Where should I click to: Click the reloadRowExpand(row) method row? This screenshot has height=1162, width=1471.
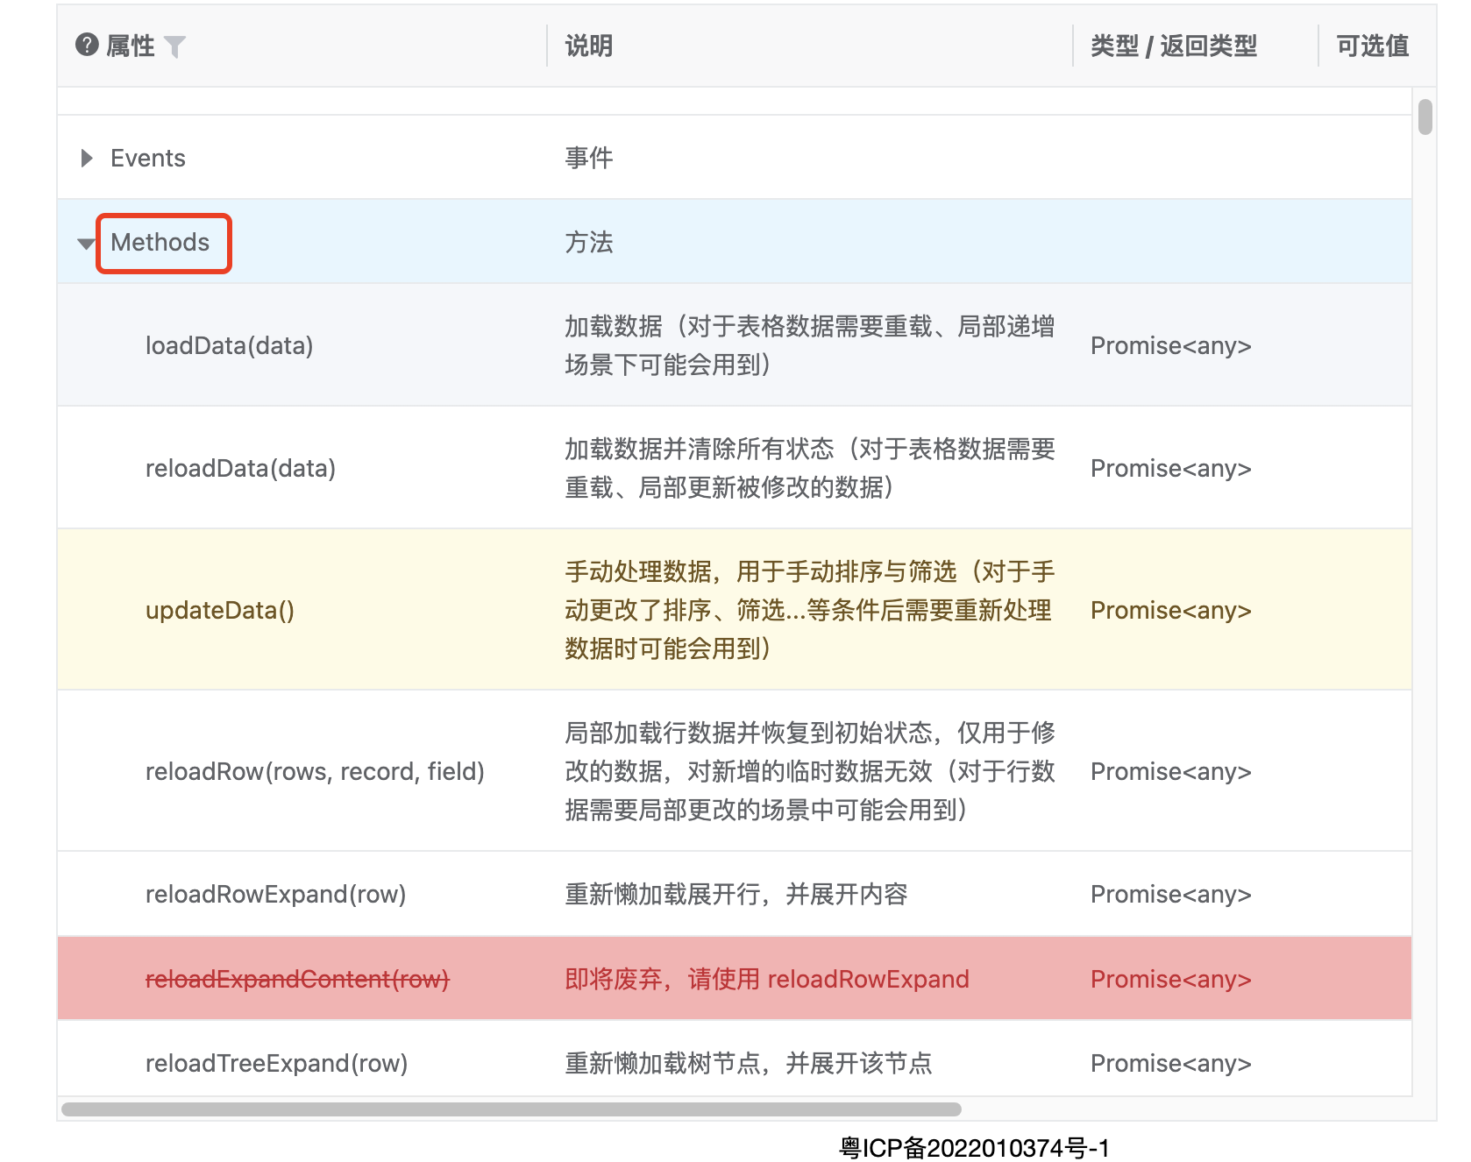point(276,894)
